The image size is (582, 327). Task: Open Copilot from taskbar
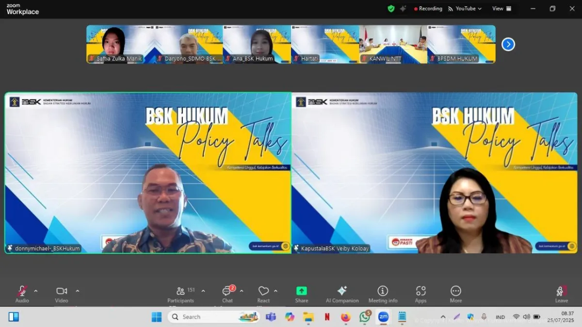pos(290,317)
